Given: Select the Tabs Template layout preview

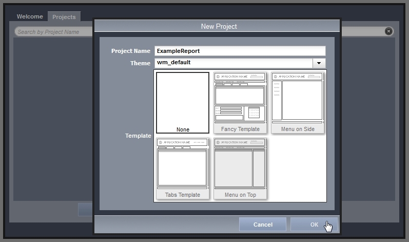Looking at the screenshot, I should click(183, 165).
